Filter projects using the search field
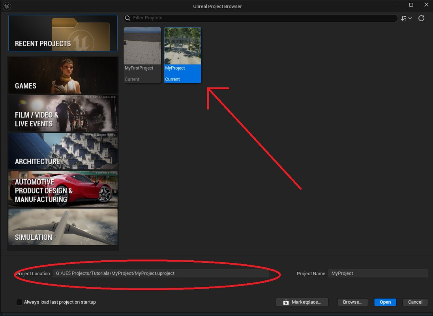 pyautogui.click(x=261, y=18)
